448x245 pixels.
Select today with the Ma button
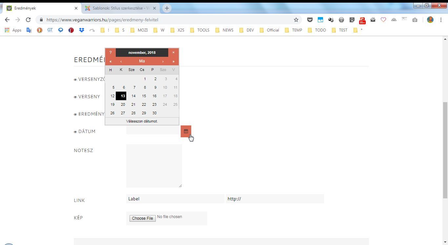[142, 61]
